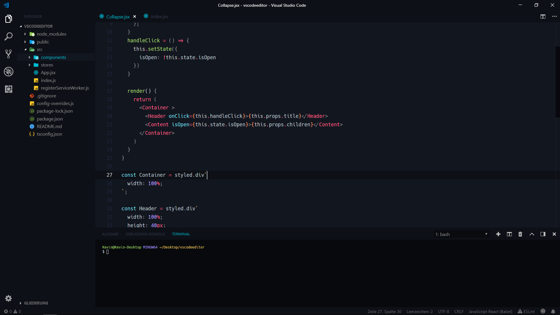Click the VS Code logo icon
This screenshot has width=560, height=315.
point(6,5)
